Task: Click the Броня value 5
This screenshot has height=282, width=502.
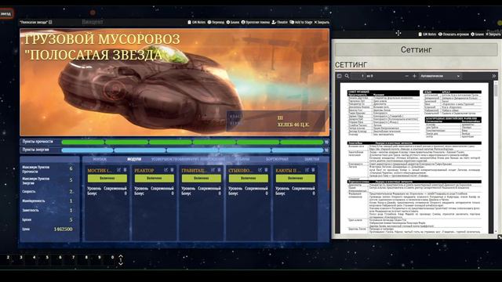Action: tap(71, 220)
